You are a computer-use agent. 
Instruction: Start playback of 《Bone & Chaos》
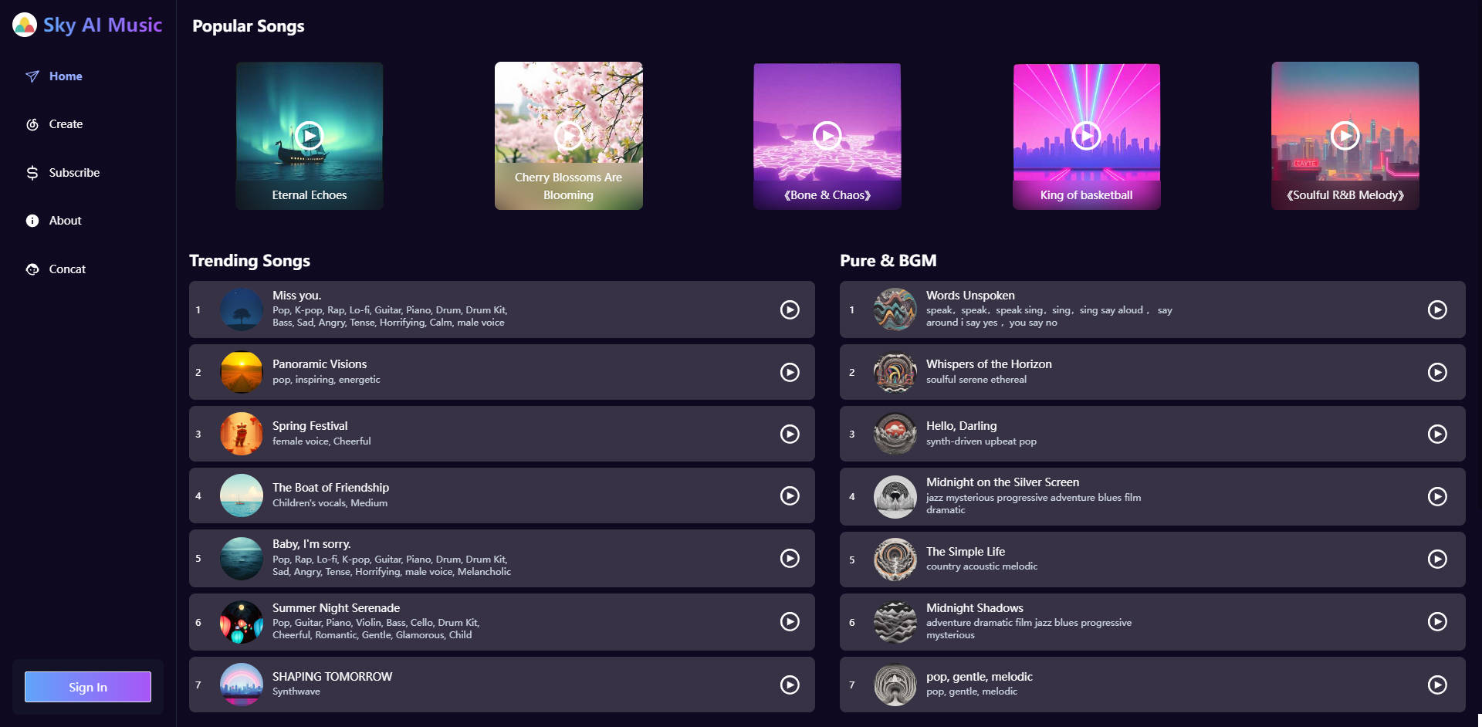(827, 135)
